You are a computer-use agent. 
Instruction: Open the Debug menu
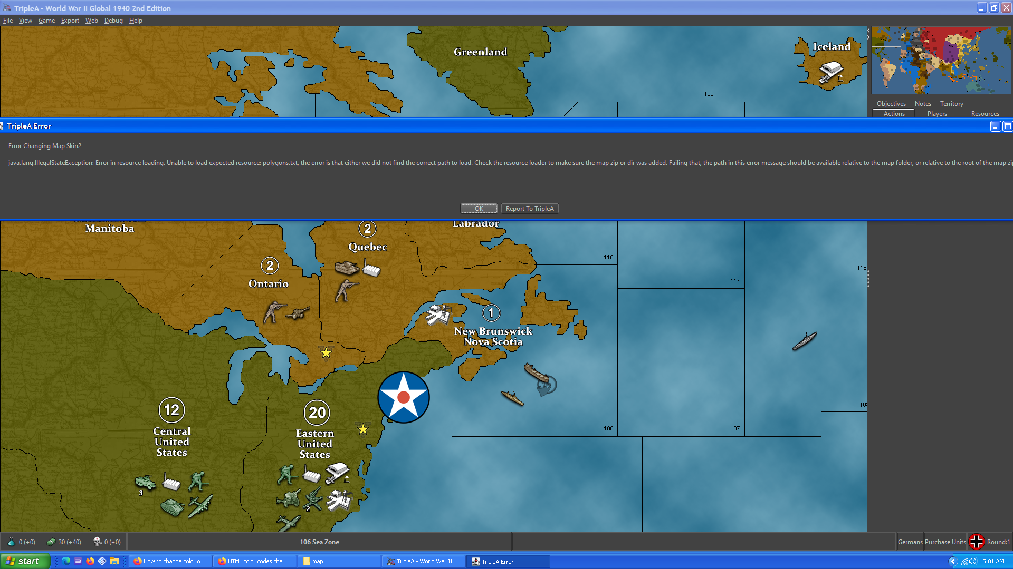point(113,21)
